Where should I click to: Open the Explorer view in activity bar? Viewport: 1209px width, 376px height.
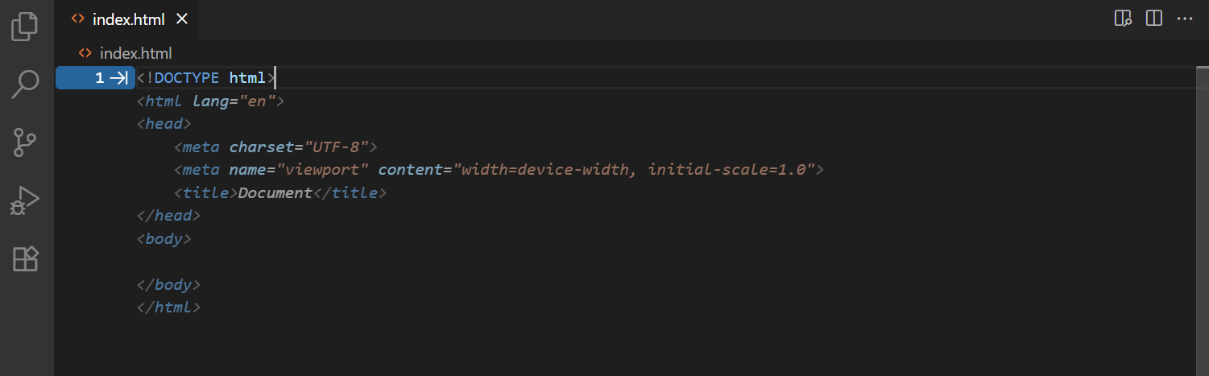(x=26, y=26)
